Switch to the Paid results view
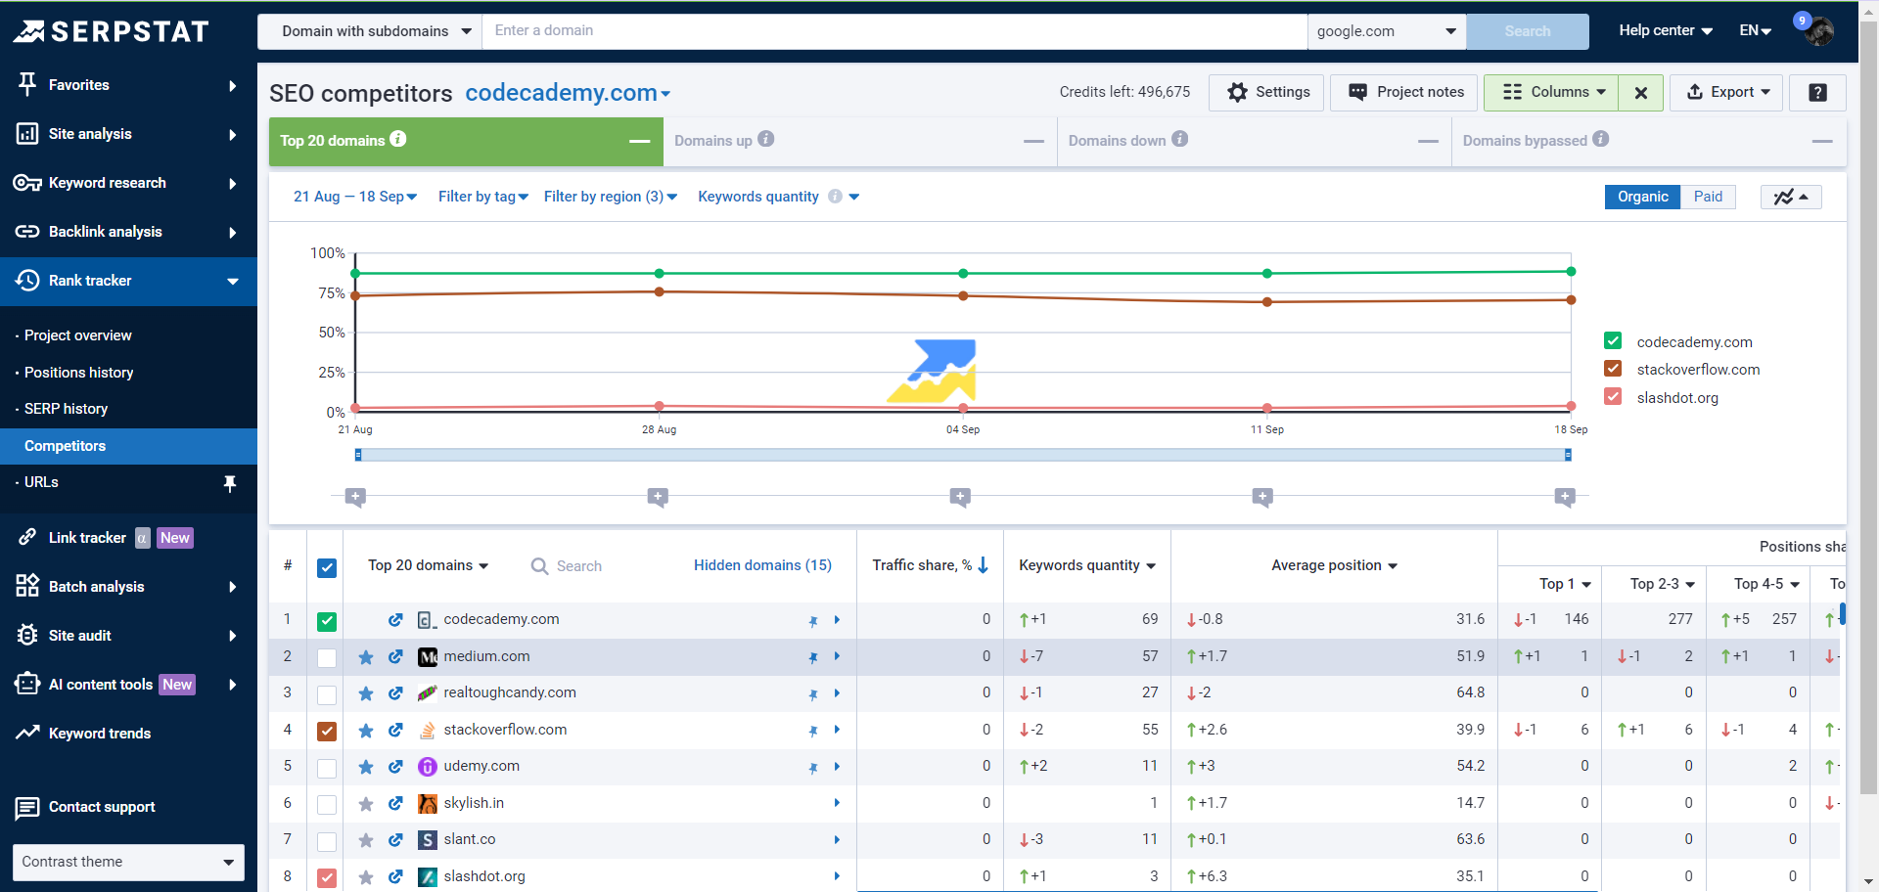The width and height of the screenshot is (1879, 892). click(x=1707, y=197)
